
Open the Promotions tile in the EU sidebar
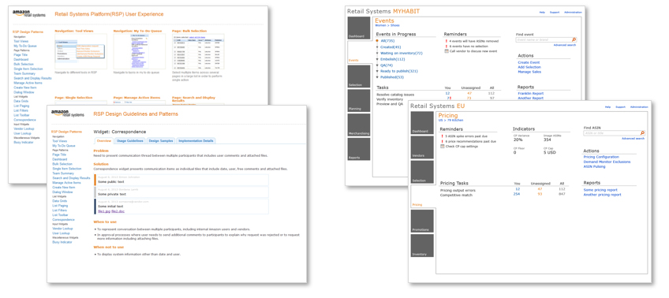click(x=422, y=221)
